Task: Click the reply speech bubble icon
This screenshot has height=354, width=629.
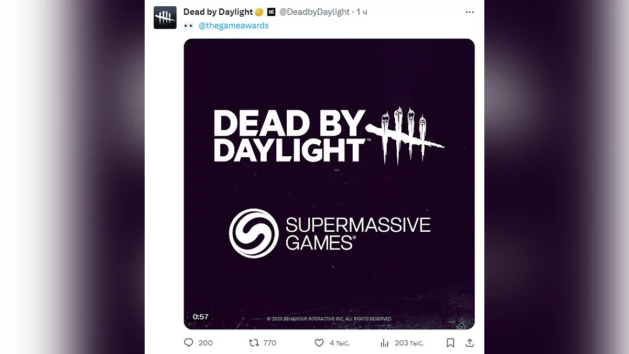Action: click(189, 342)
